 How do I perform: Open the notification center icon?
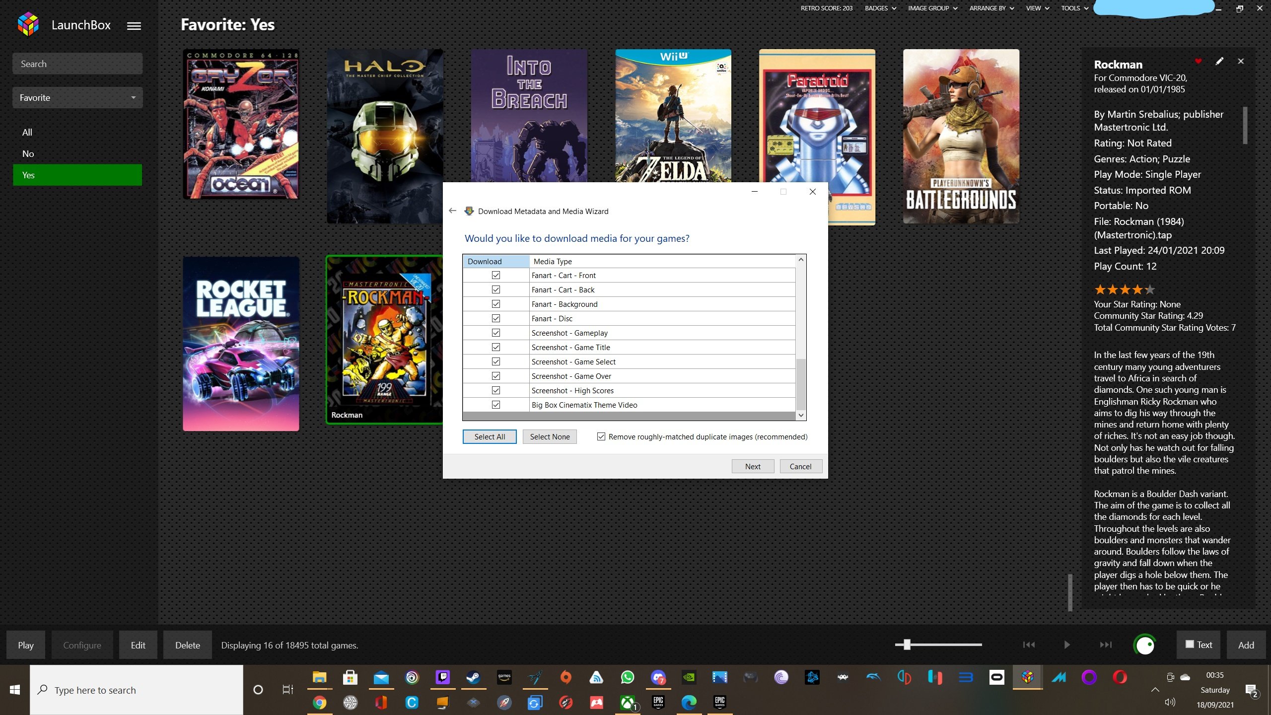point(1251,690)
